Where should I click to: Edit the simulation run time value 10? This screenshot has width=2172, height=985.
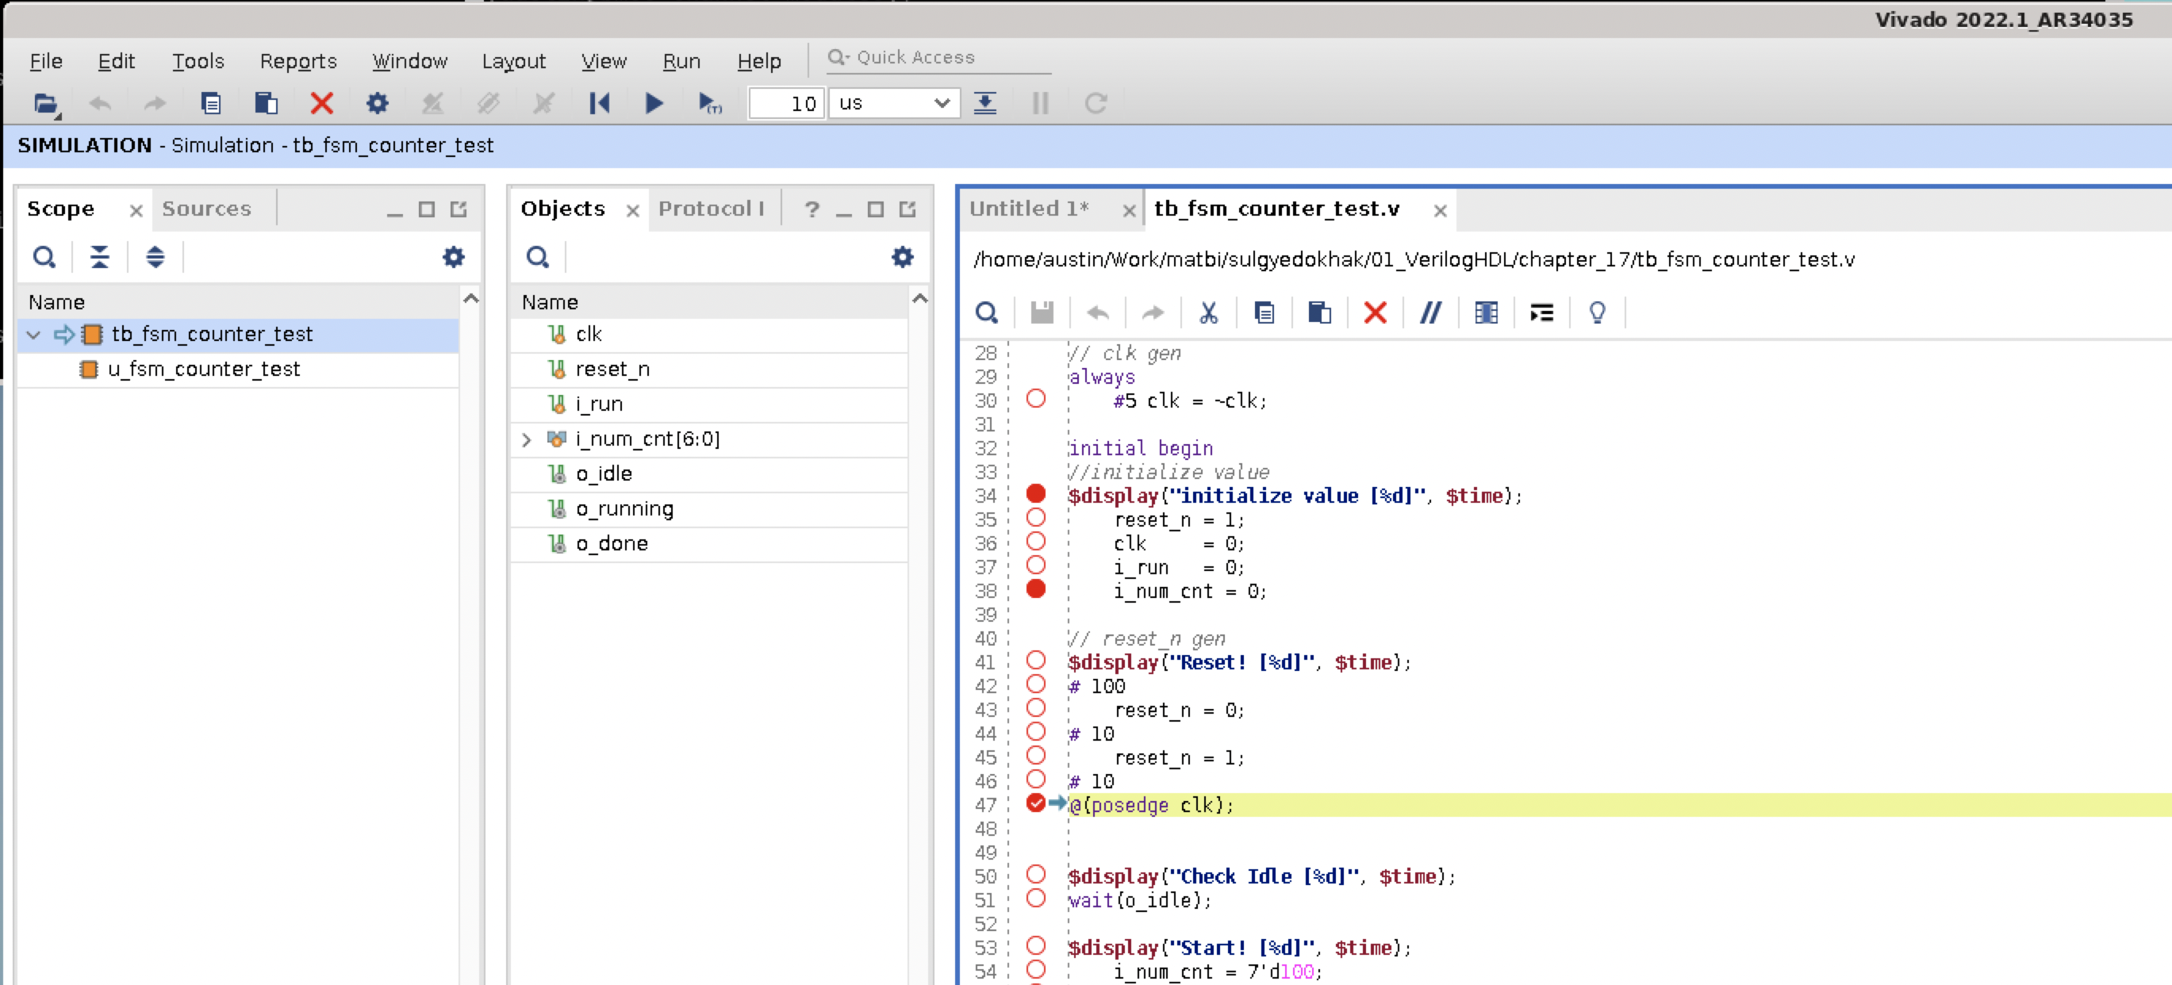click(x=786, y=104)
